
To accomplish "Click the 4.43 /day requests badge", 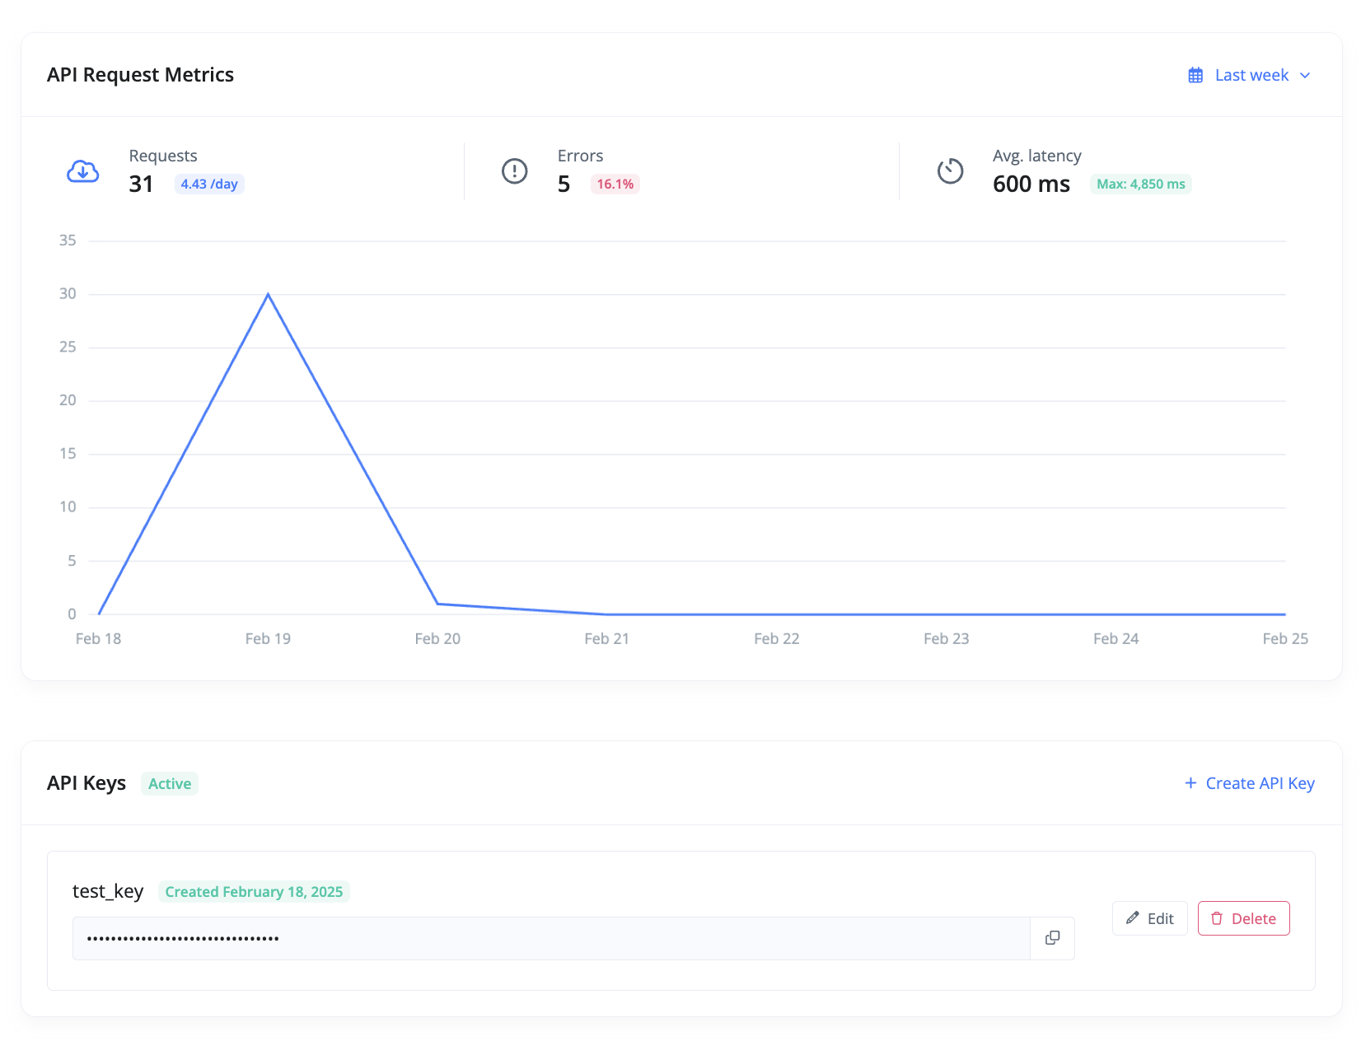I will (x=209, y=184).
